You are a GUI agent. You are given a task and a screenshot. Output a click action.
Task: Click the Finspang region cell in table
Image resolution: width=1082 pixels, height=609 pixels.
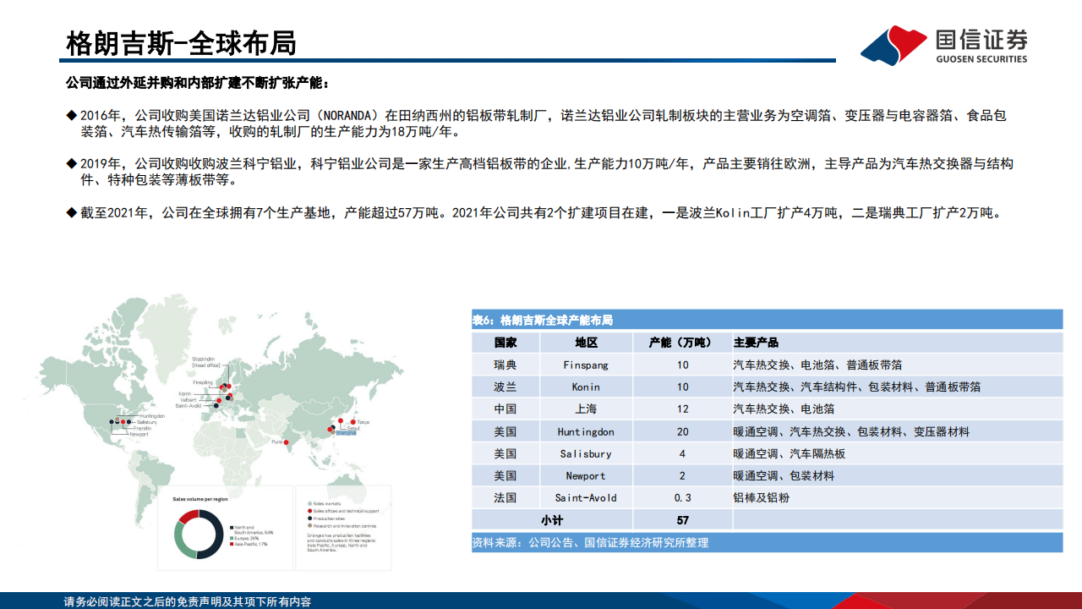coord(586,365)
